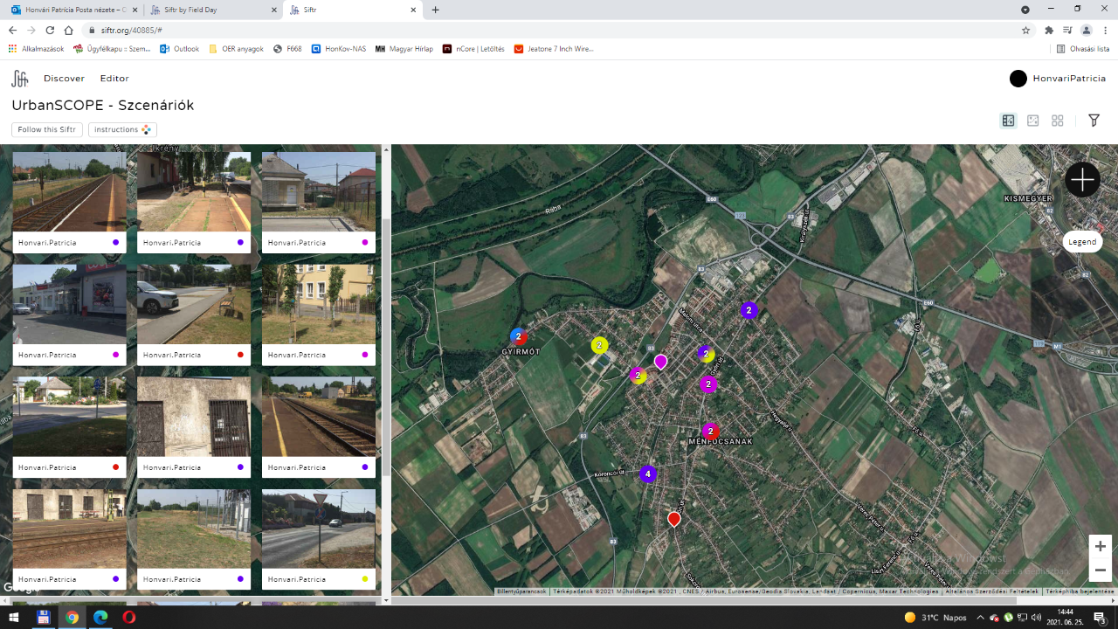Click the magenta single pin marker

tap(661, 362)
